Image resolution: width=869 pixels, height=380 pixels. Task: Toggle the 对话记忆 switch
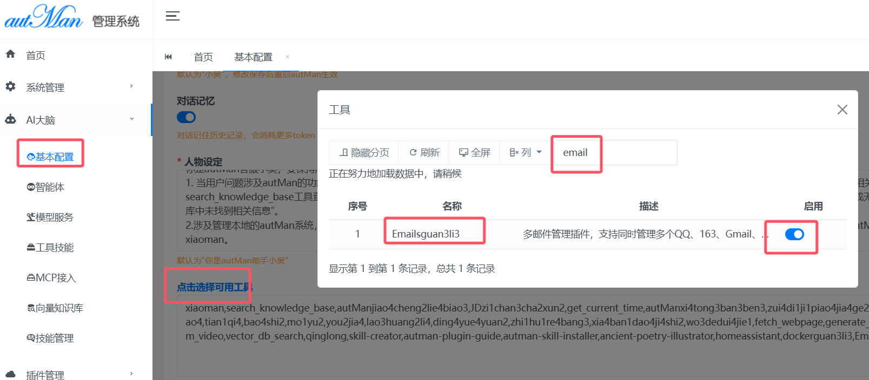pos(186,117)
